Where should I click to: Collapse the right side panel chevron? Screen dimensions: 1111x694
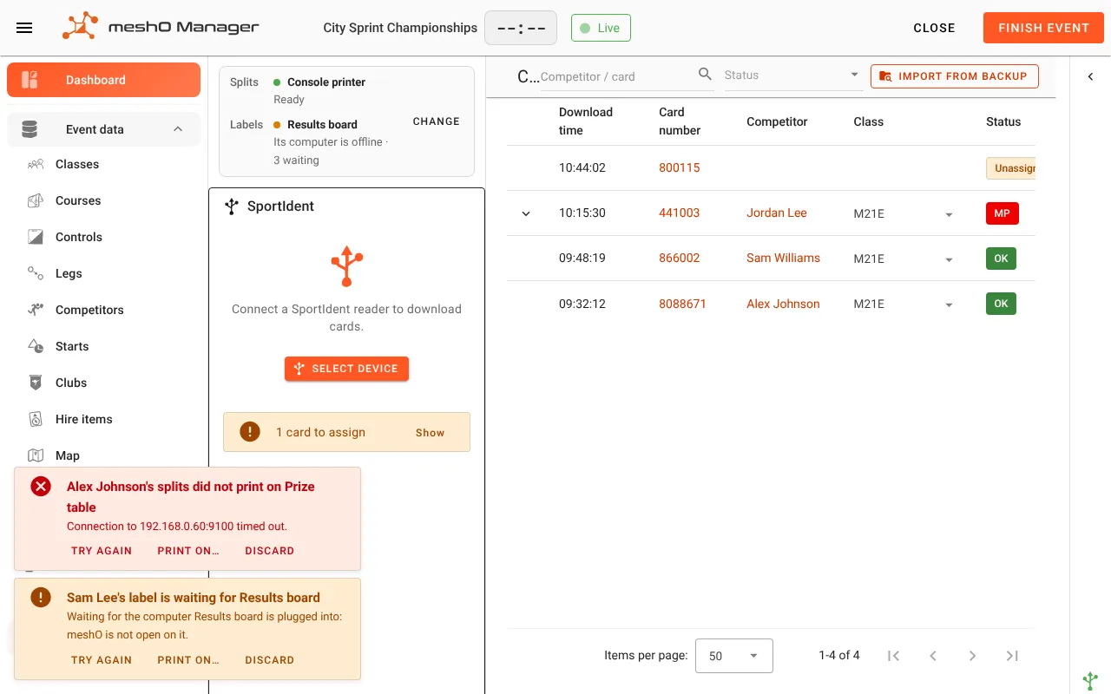click(x=1091, y=76)
